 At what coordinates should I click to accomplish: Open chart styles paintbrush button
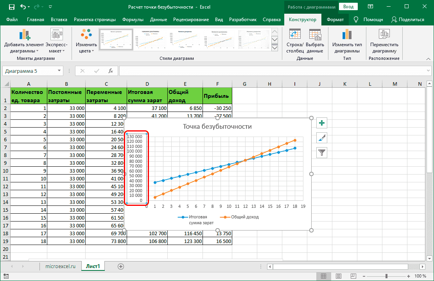[x=322, y=138]
